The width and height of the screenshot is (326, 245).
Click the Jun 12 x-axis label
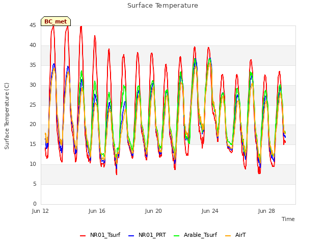click(x=40, y=211)
